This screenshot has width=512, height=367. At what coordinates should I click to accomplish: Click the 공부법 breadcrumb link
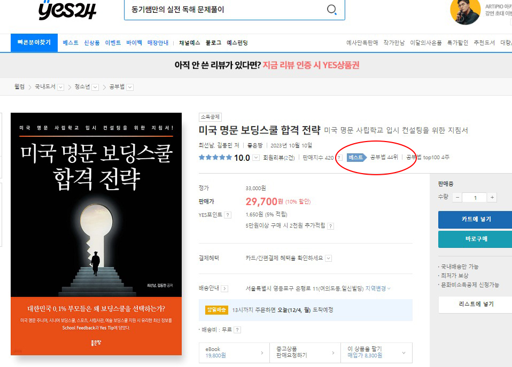(x=117, y=87)
